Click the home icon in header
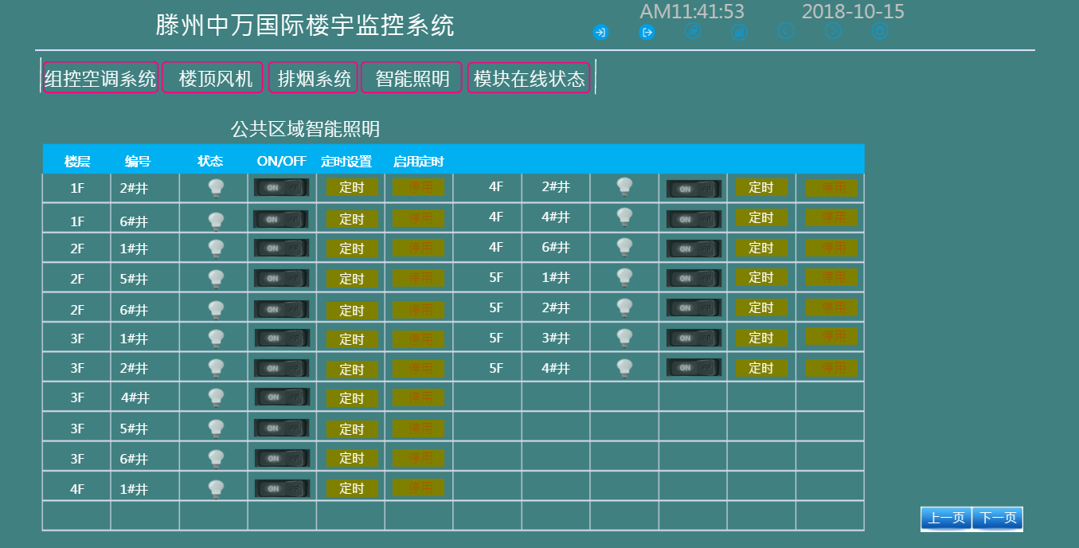Screen dimensions: 1079x548 [880, 32]
